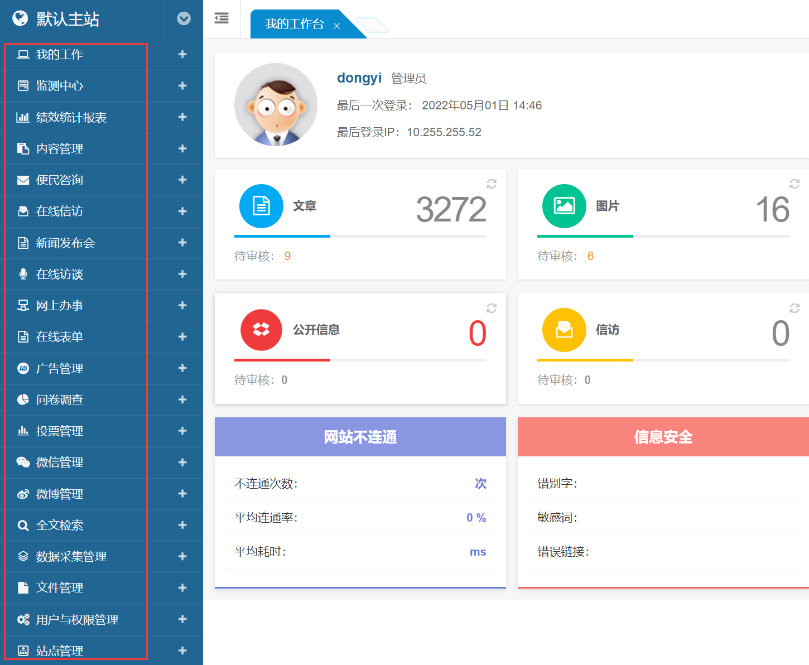Close the 我的工作台 tab
Screen dimensions: 809x665
(336, 26)
